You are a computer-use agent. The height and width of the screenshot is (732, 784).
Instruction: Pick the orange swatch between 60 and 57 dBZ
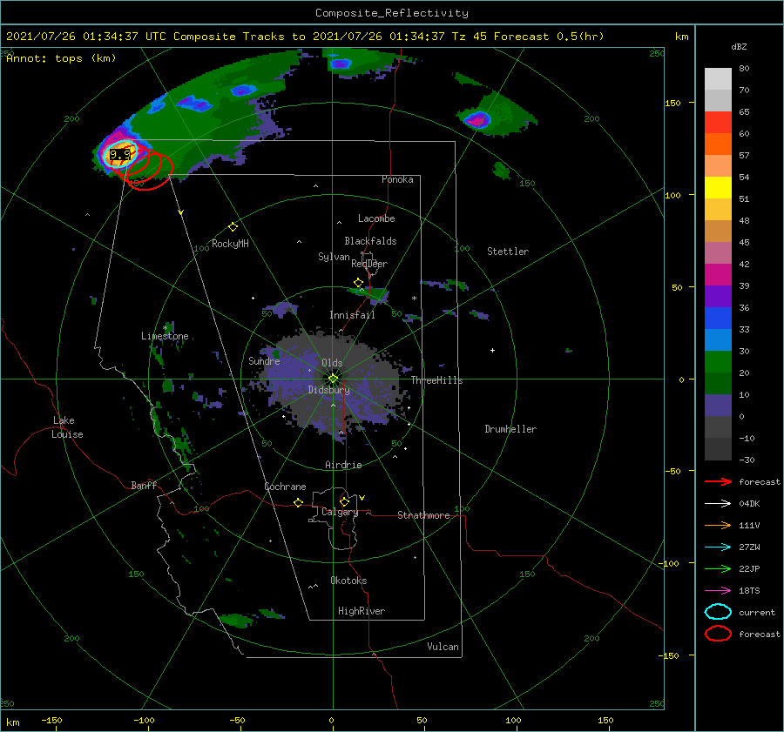tap(718, 144)
